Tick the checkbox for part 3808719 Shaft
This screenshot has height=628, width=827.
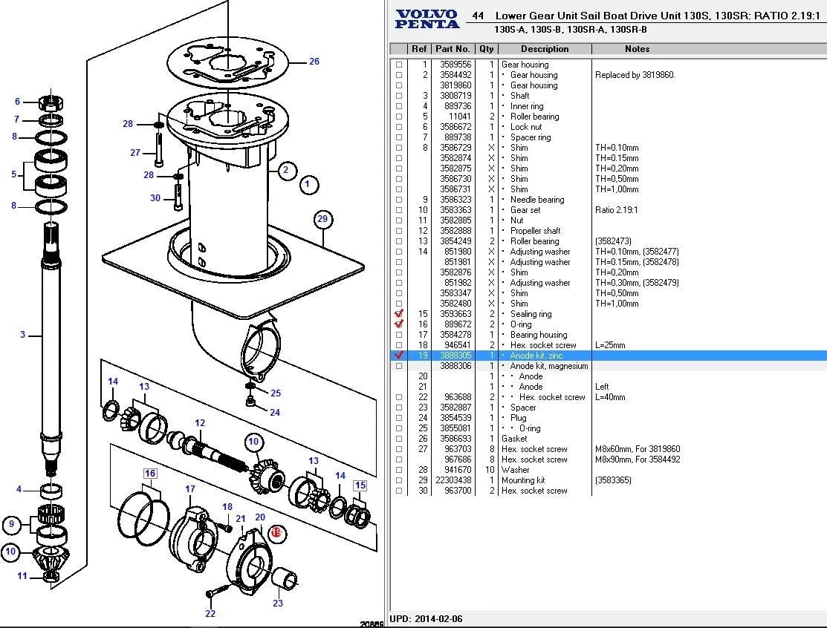399,96
